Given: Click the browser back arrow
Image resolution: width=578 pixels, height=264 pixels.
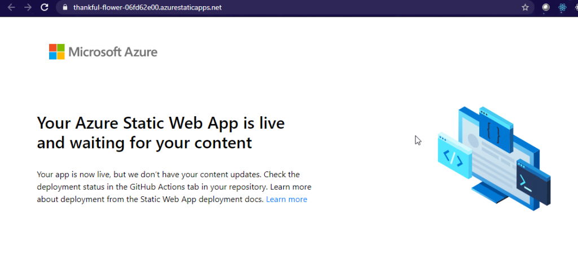Looking at the screenshot, I should click(x=11, y=7).
